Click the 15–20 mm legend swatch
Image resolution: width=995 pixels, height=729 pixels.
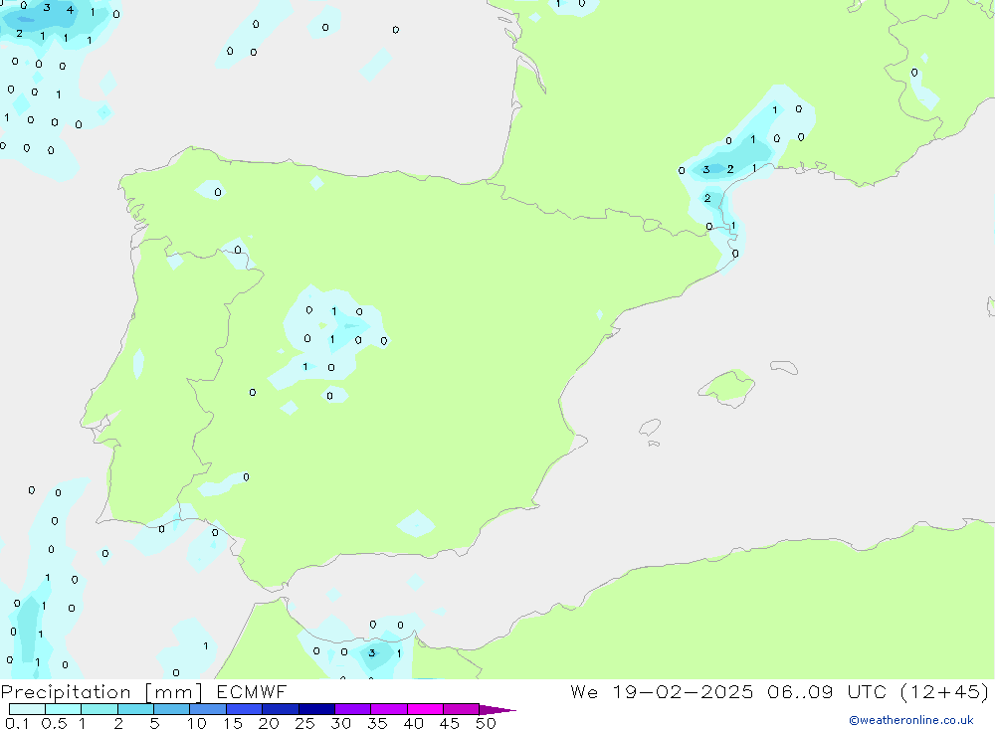coord(245,709)
